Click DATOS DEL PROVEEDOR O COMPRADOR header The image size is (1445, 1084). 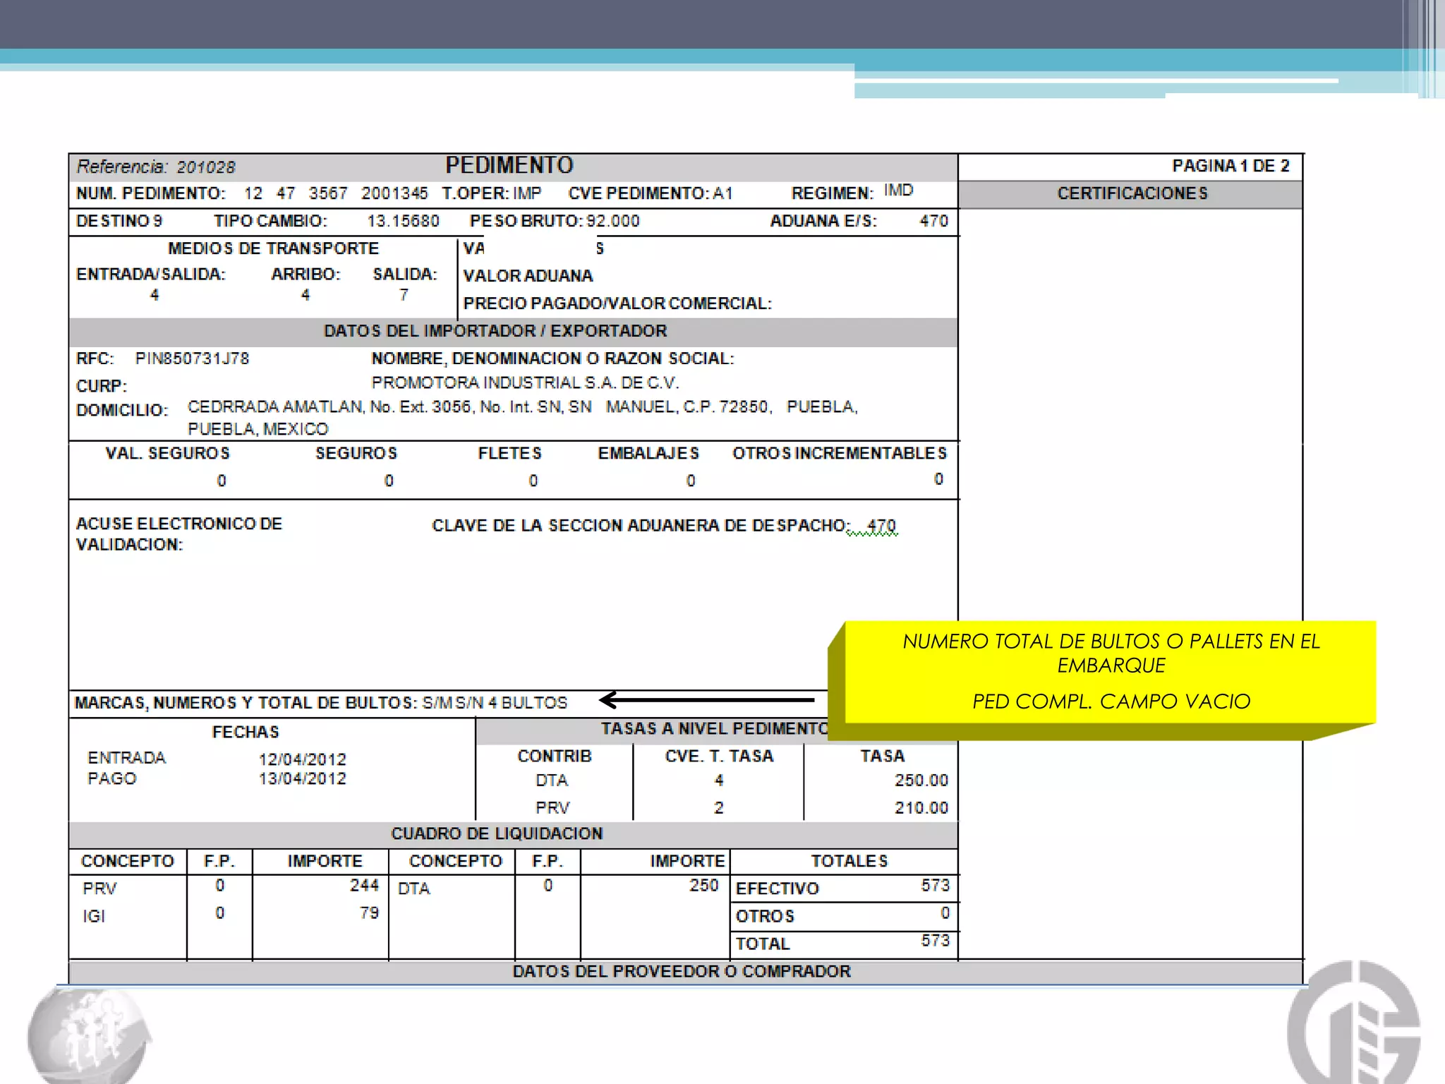coord(682,971)
